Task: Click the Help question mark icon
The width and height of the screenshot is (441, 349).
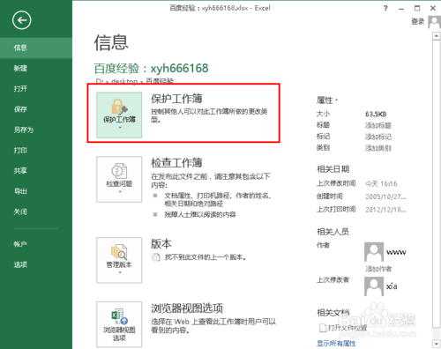Action: point(385,8)
